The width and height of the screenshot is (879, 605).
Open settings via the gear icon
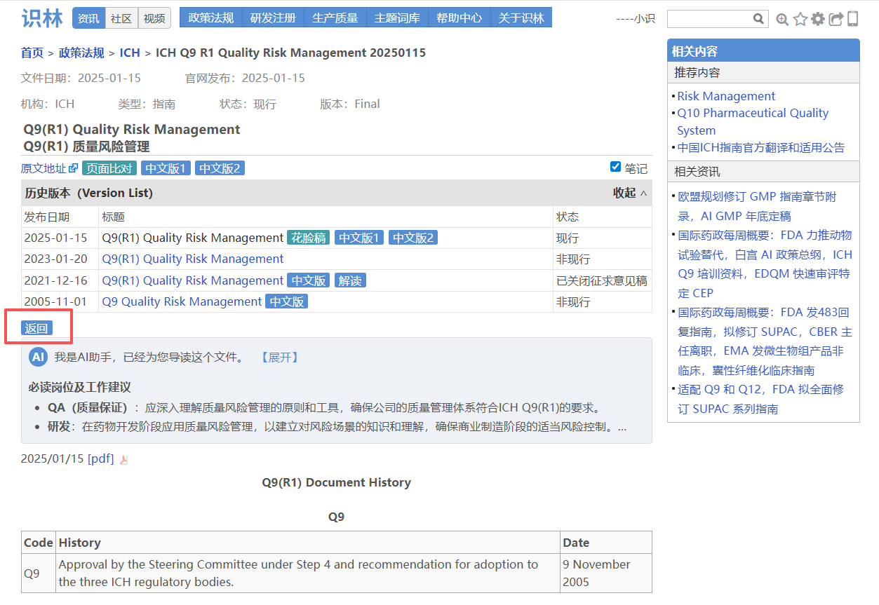[x=818, y=19]
